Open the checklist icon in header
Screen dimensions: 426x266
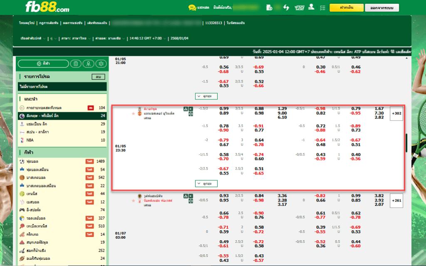322,8
